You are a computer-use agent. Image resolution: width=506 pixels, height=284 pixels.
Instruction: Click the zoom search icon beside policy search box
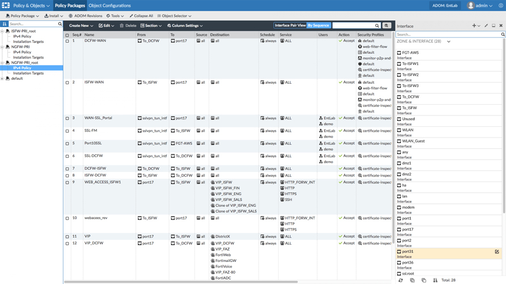coord(387,25)
